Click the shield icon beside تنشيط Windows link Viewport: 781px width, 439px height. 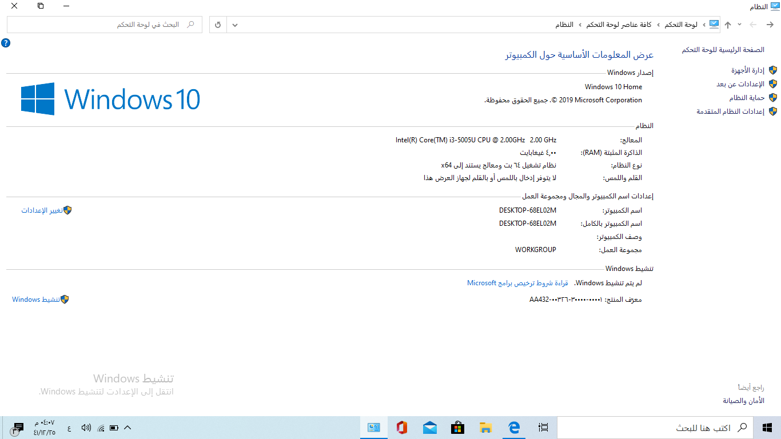pyautogui.click(x=65, y=300)
